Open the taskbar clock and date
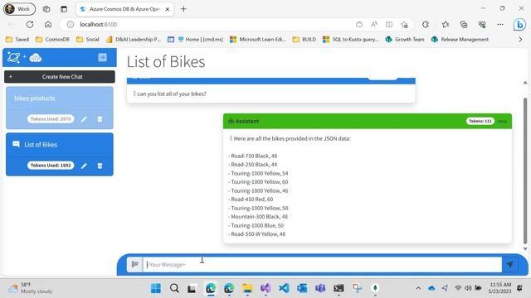The height and width of the screenshot is (298, 531). pyautogui.click(x=499, y=288)
